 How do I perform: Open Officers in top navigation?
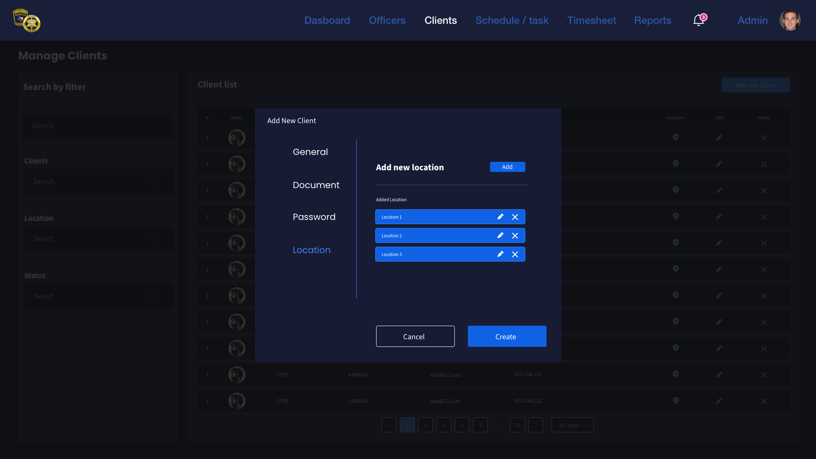tap(387, 20)
